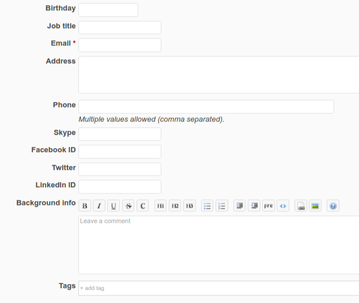Insert a numbered list

[x=222, y=206]
